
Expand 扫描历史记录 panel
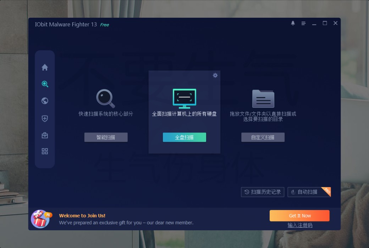263,192
